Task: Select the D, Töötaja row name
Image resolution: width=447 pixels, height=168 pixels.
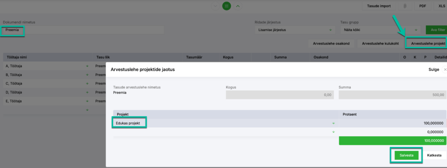Action: click(x=14, y=92)
